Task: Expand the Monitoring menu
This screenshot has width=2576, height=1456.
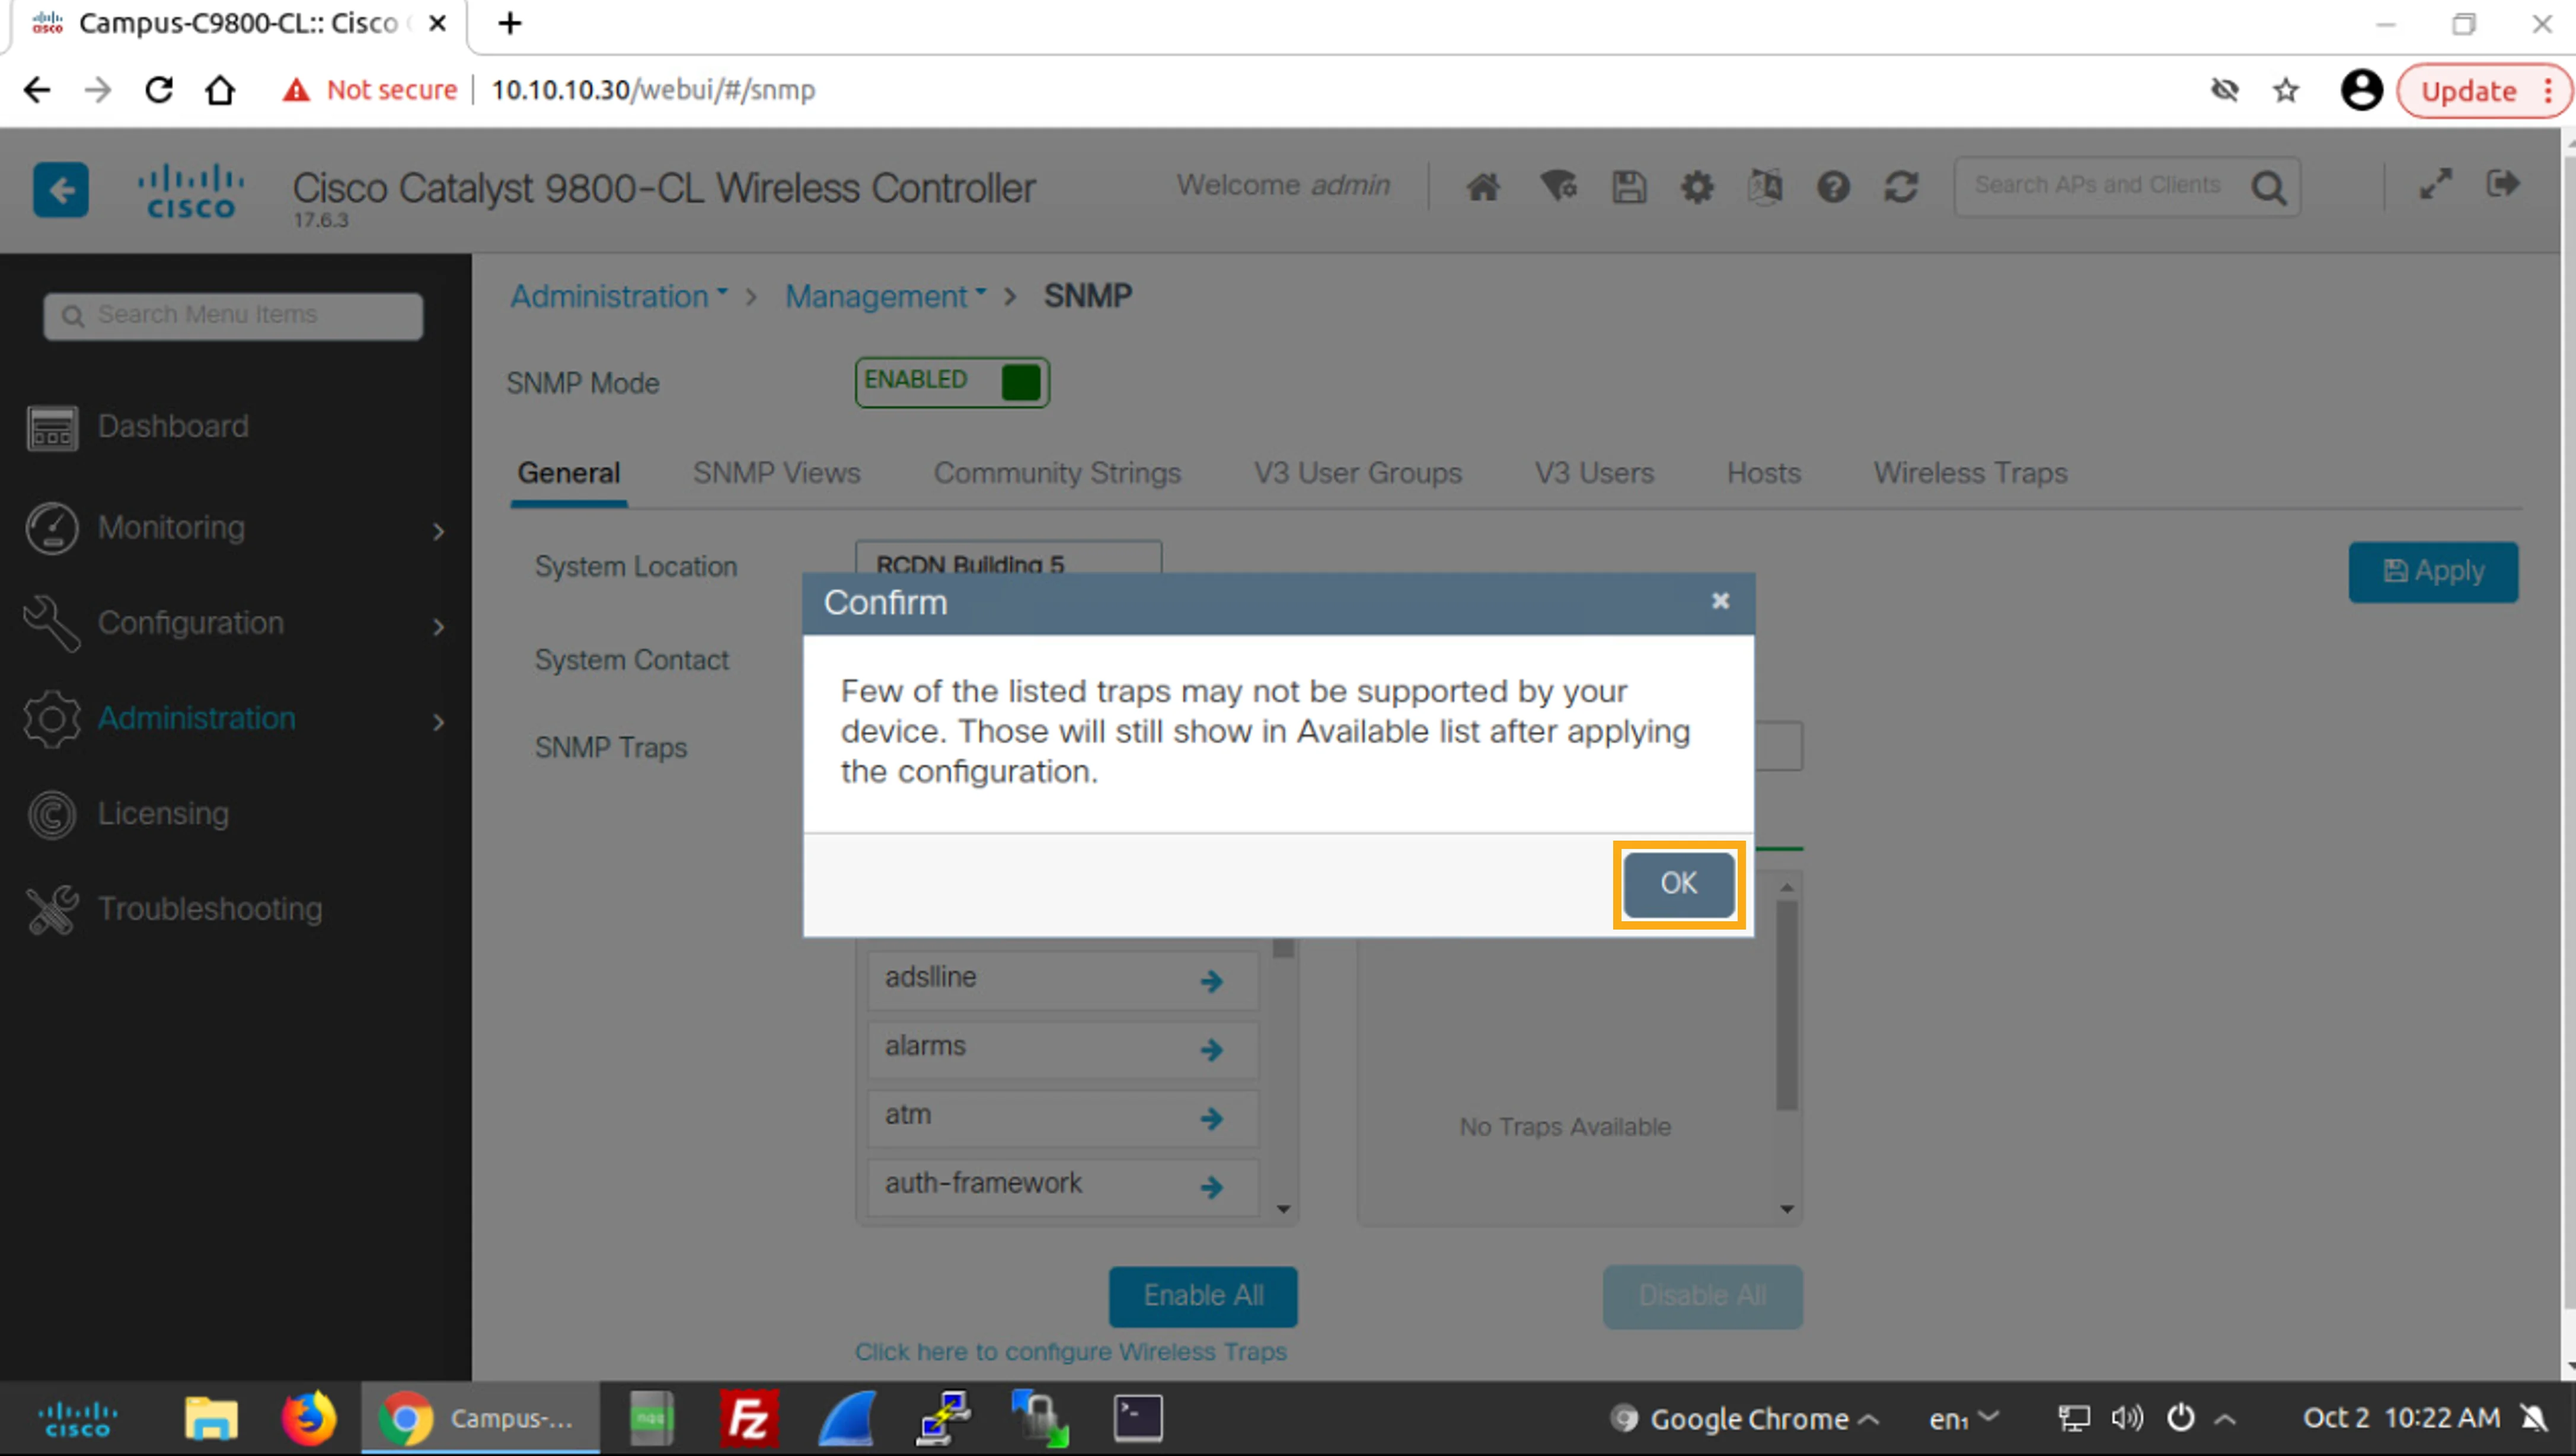Action: click(235, 528)
